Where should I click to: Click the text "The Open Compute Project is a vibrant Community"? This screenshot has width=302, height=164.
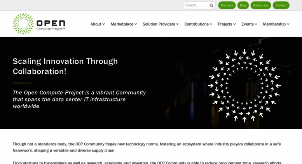pyautogui.click(x=79, y=93)
